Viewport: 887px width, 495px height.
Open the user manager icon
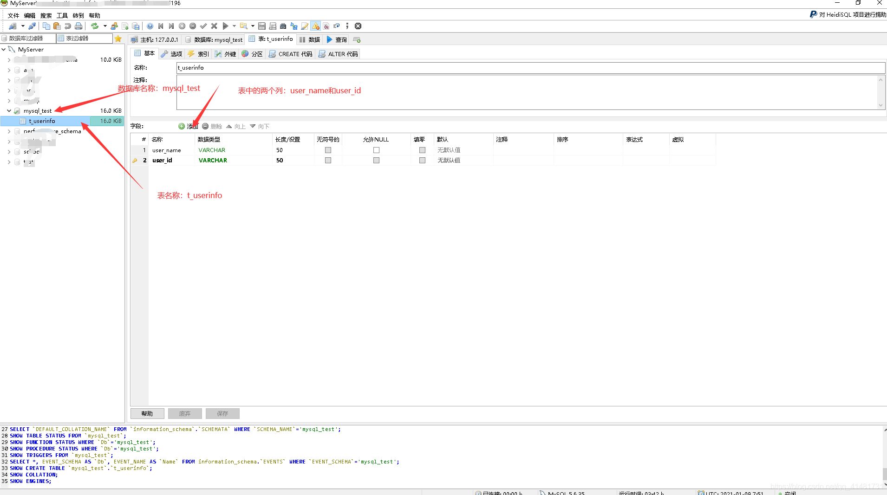tap(114, 26)
